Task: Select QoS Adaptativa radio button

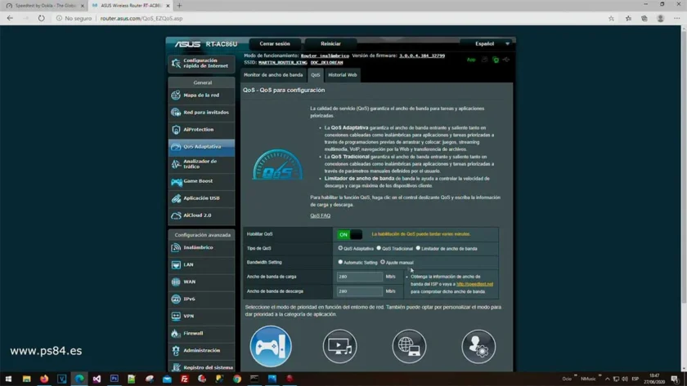Action: pos(340,248)
